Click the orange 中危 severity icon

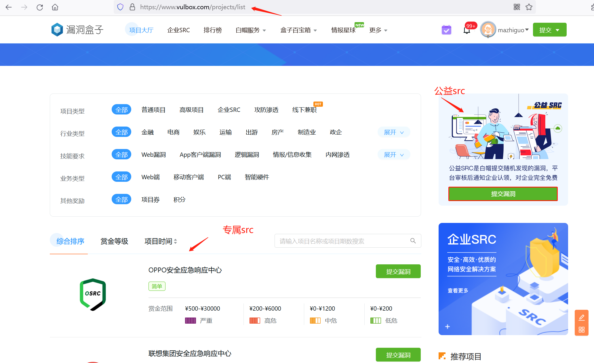click(x=315, y=320)
